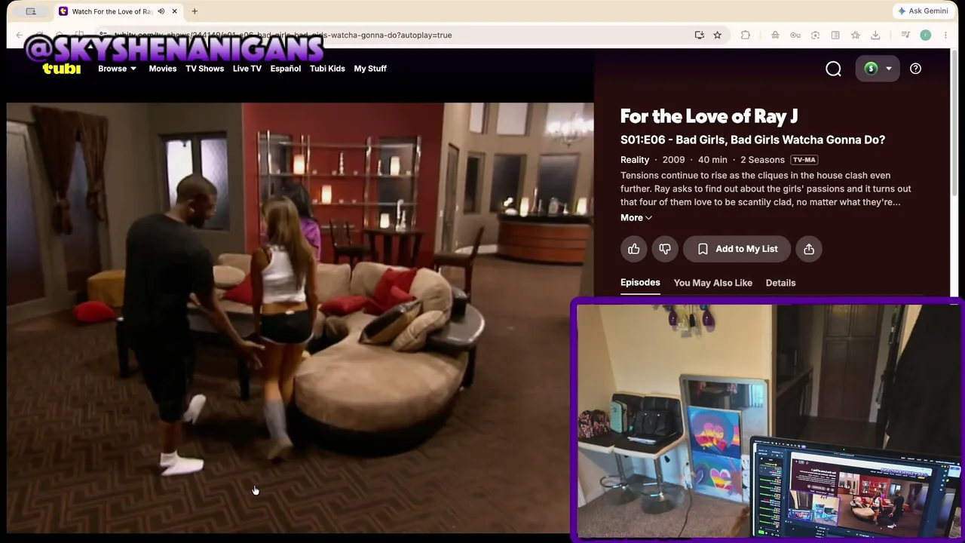Like the show with the thumbs up icon
Image resolution: width=965 pixels, height=543 pixels.
point(634,249)
